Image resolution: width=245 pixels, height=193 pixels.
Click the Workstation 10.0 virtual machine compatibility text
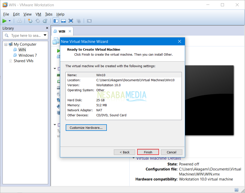point(206,179)
